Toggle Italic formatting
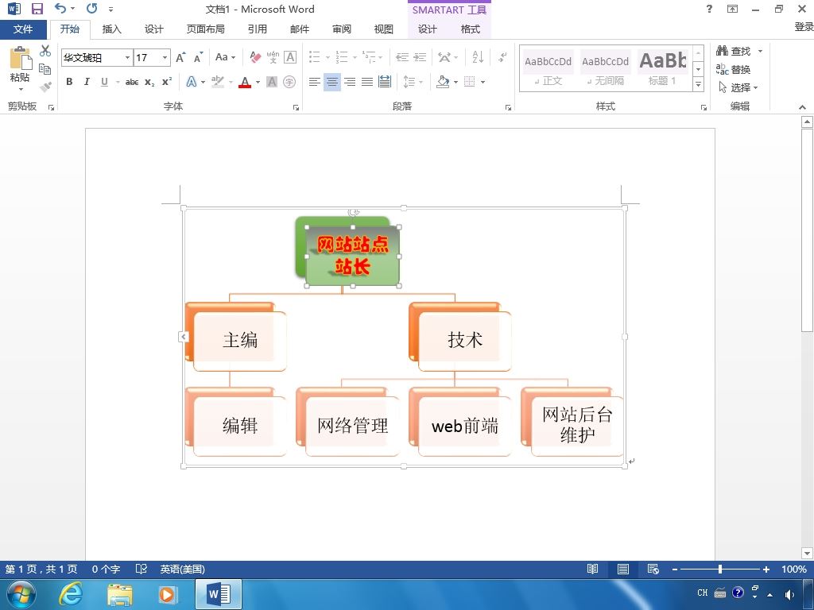This screenshot has height=610, width=814. click(x=87, y=82)
